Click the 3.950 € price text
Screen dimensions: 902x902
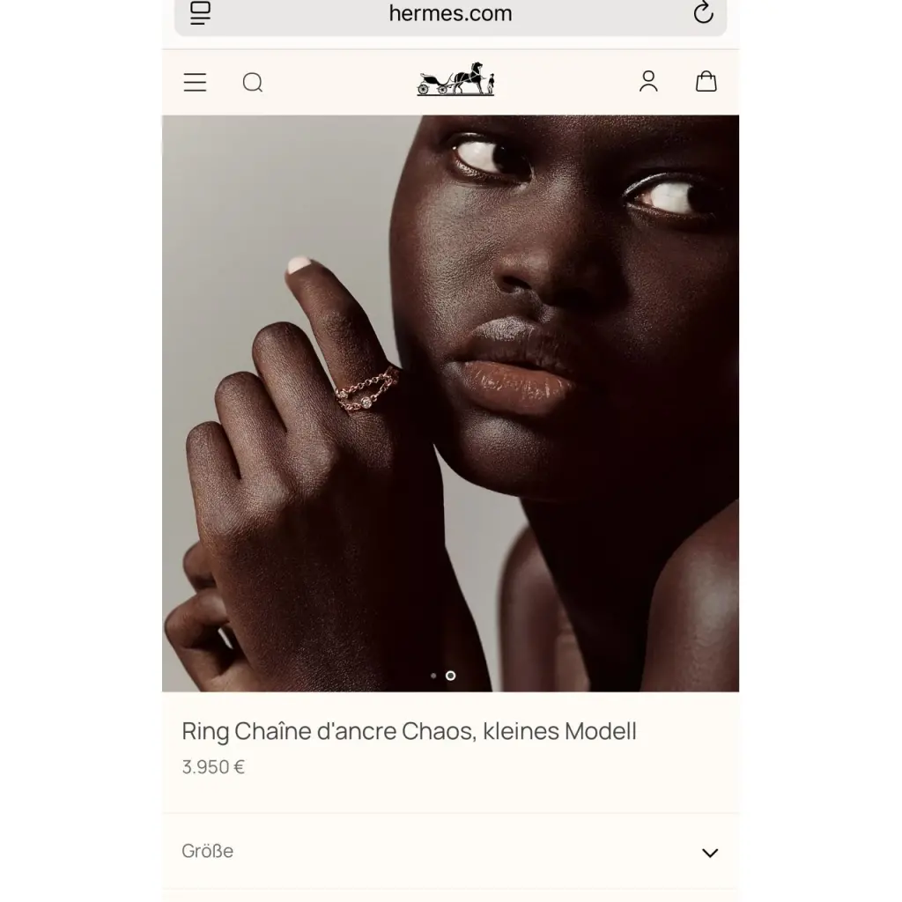click(213, 767)
